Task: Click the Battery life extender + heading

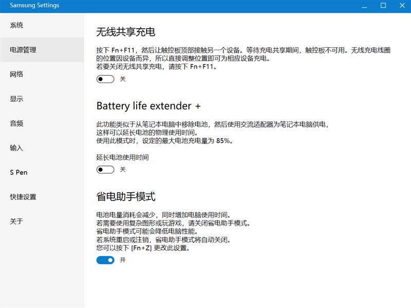Action: [x=148, y=106]
